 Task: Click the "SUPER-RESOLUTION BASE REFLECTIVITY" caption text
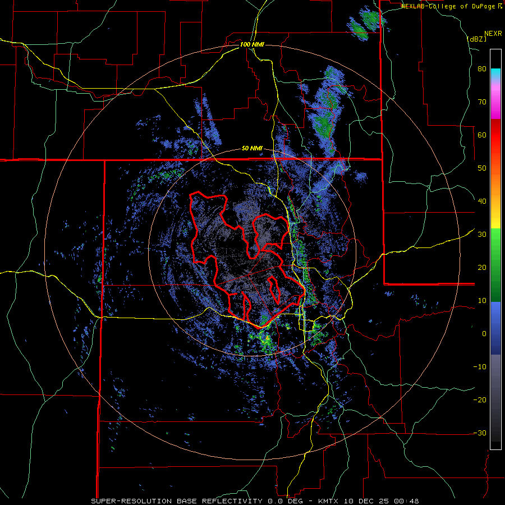[176, 501]
